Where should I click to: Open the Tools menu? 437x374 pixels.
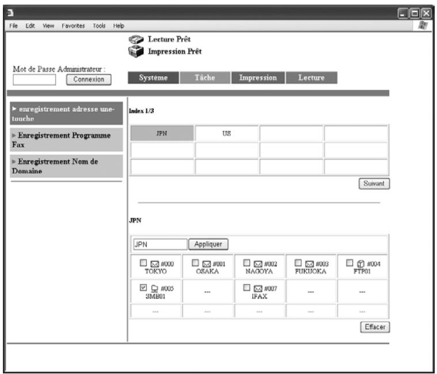tap(99, 26)
